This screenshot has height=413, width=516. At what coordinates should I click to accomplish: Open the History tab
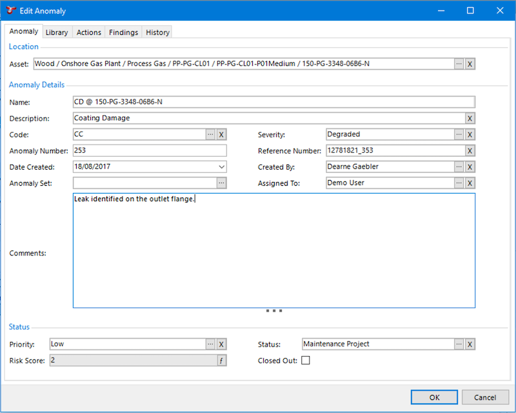(x=157, y=32)
